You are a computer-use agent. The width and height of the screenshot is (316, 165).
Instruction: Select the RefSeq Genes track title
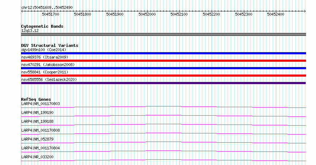36,99
